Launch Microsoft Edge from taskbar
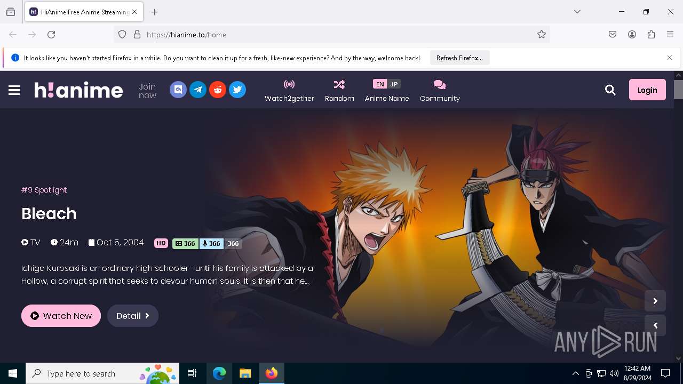683x384 pixels. pyautogui.click(x=219, y=373)
